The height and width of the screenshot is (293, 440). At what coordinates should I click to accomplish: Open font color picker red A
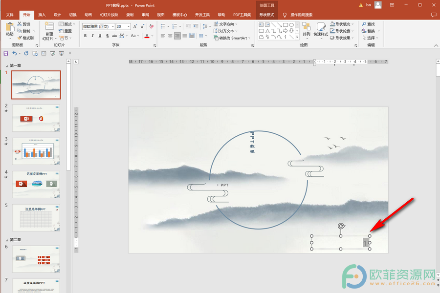pos(147,36)
